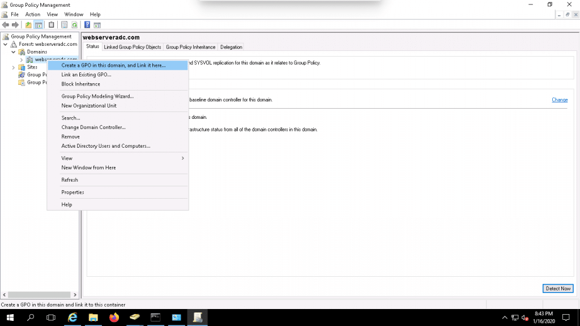Click the Detect Now button
Image resolution: width=580 pixels, height=326 pixels.
coord(558,288)
